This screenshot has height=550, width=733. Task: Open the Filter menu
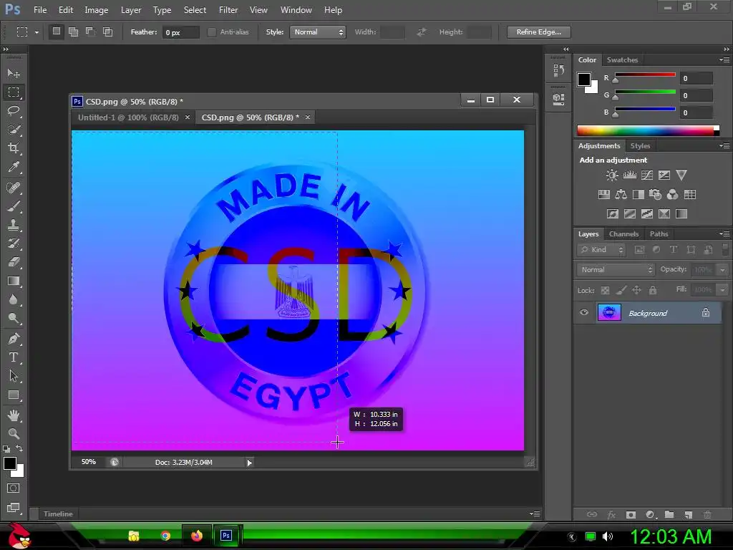228,10
